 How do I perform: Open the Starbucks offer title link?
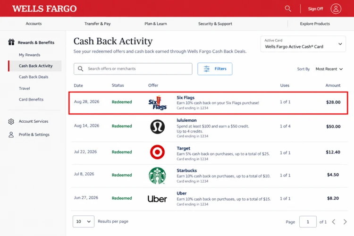[x=187, y=170]
